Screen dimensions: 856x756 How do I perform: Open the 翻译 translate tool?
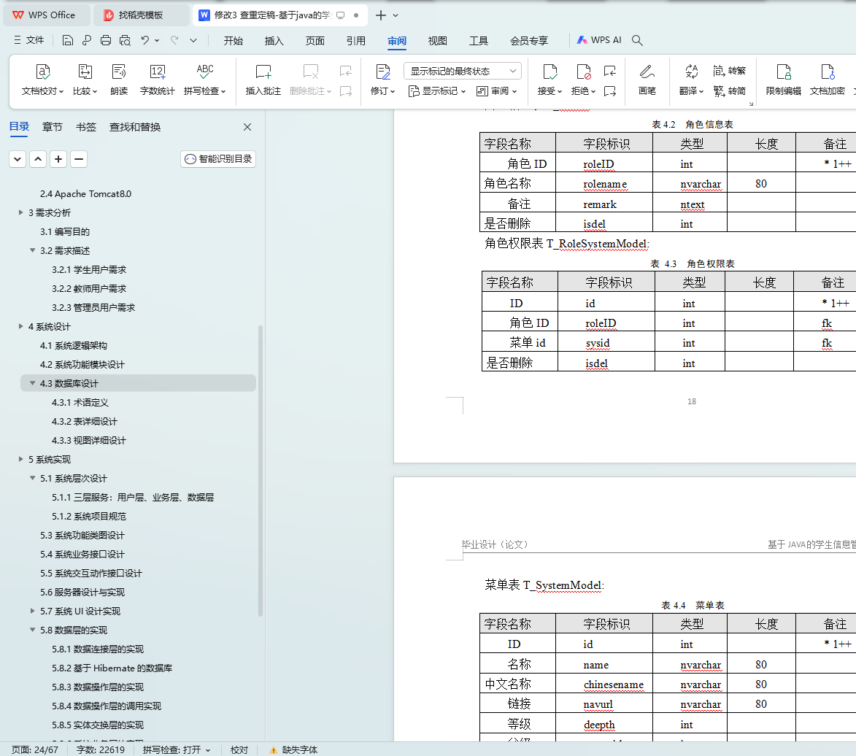(x=691, y=80)
